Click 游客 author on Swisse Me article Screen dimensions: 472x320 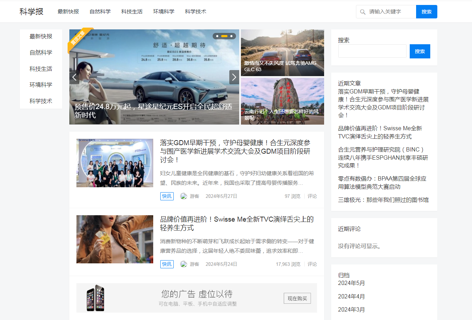194,264
